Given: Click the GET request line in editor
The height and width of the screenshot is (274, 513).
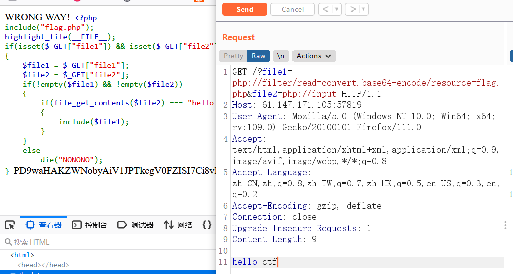Looking at the screenshot, I should 365,83.
